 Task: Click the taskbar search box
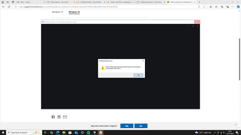coord(24,133)
